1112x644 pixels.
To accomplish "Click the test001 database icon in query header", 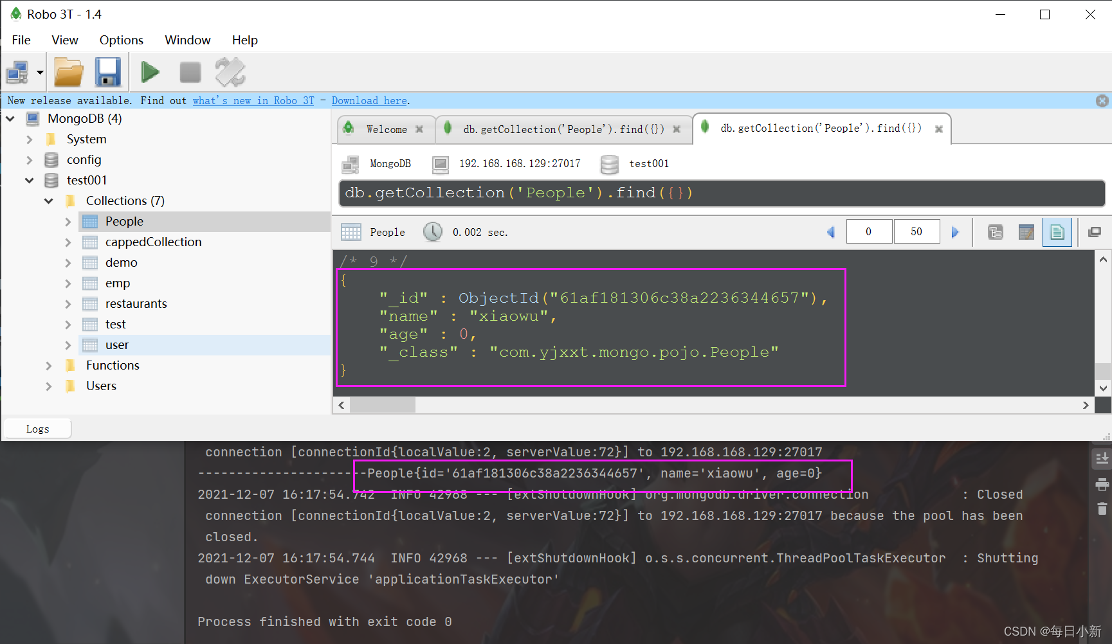I will (609, 165).
